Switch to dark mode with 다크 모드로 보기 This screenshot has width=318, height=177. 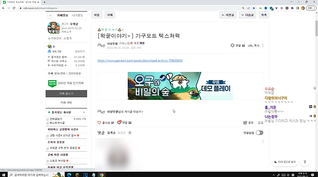pyautogui.click(x=285, y=162)
